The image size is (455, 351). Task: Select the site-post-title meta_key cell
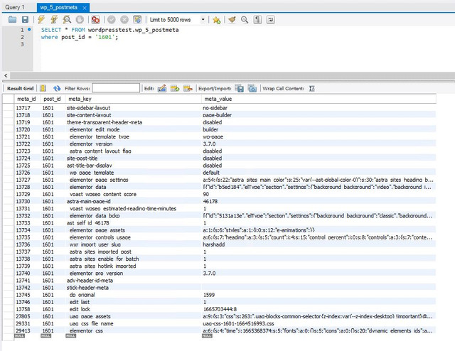(133, 158)
